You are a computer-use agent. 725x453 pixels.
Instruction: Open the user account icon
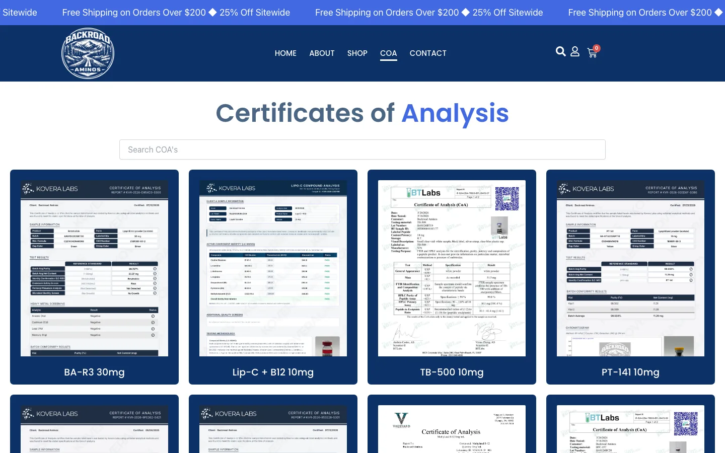pos(574,51)
